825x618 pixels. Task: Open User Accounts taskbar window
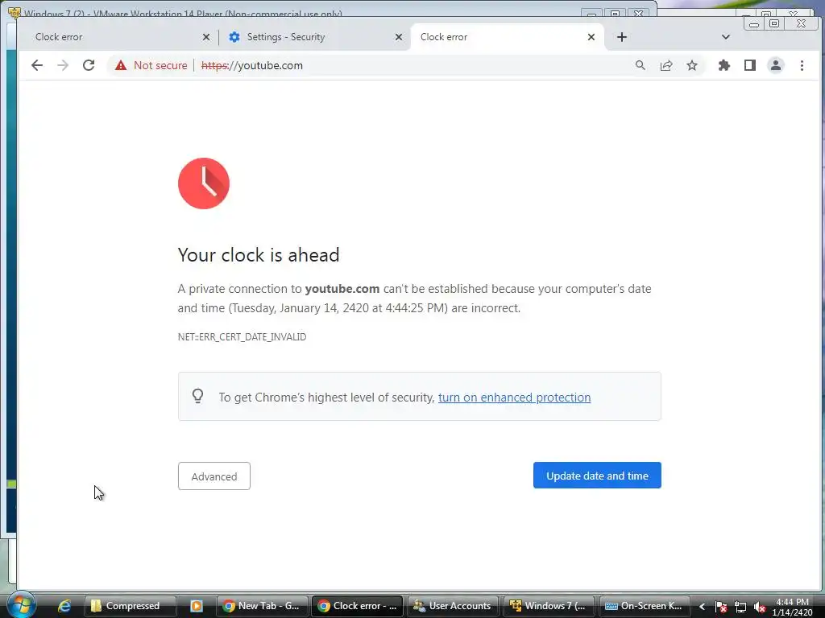coord(453,606)
